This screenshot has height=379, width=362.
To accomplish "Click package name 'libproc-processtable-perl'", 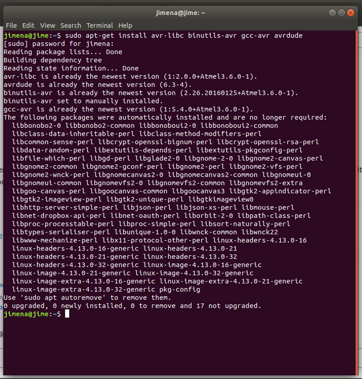I will (63, 224).
